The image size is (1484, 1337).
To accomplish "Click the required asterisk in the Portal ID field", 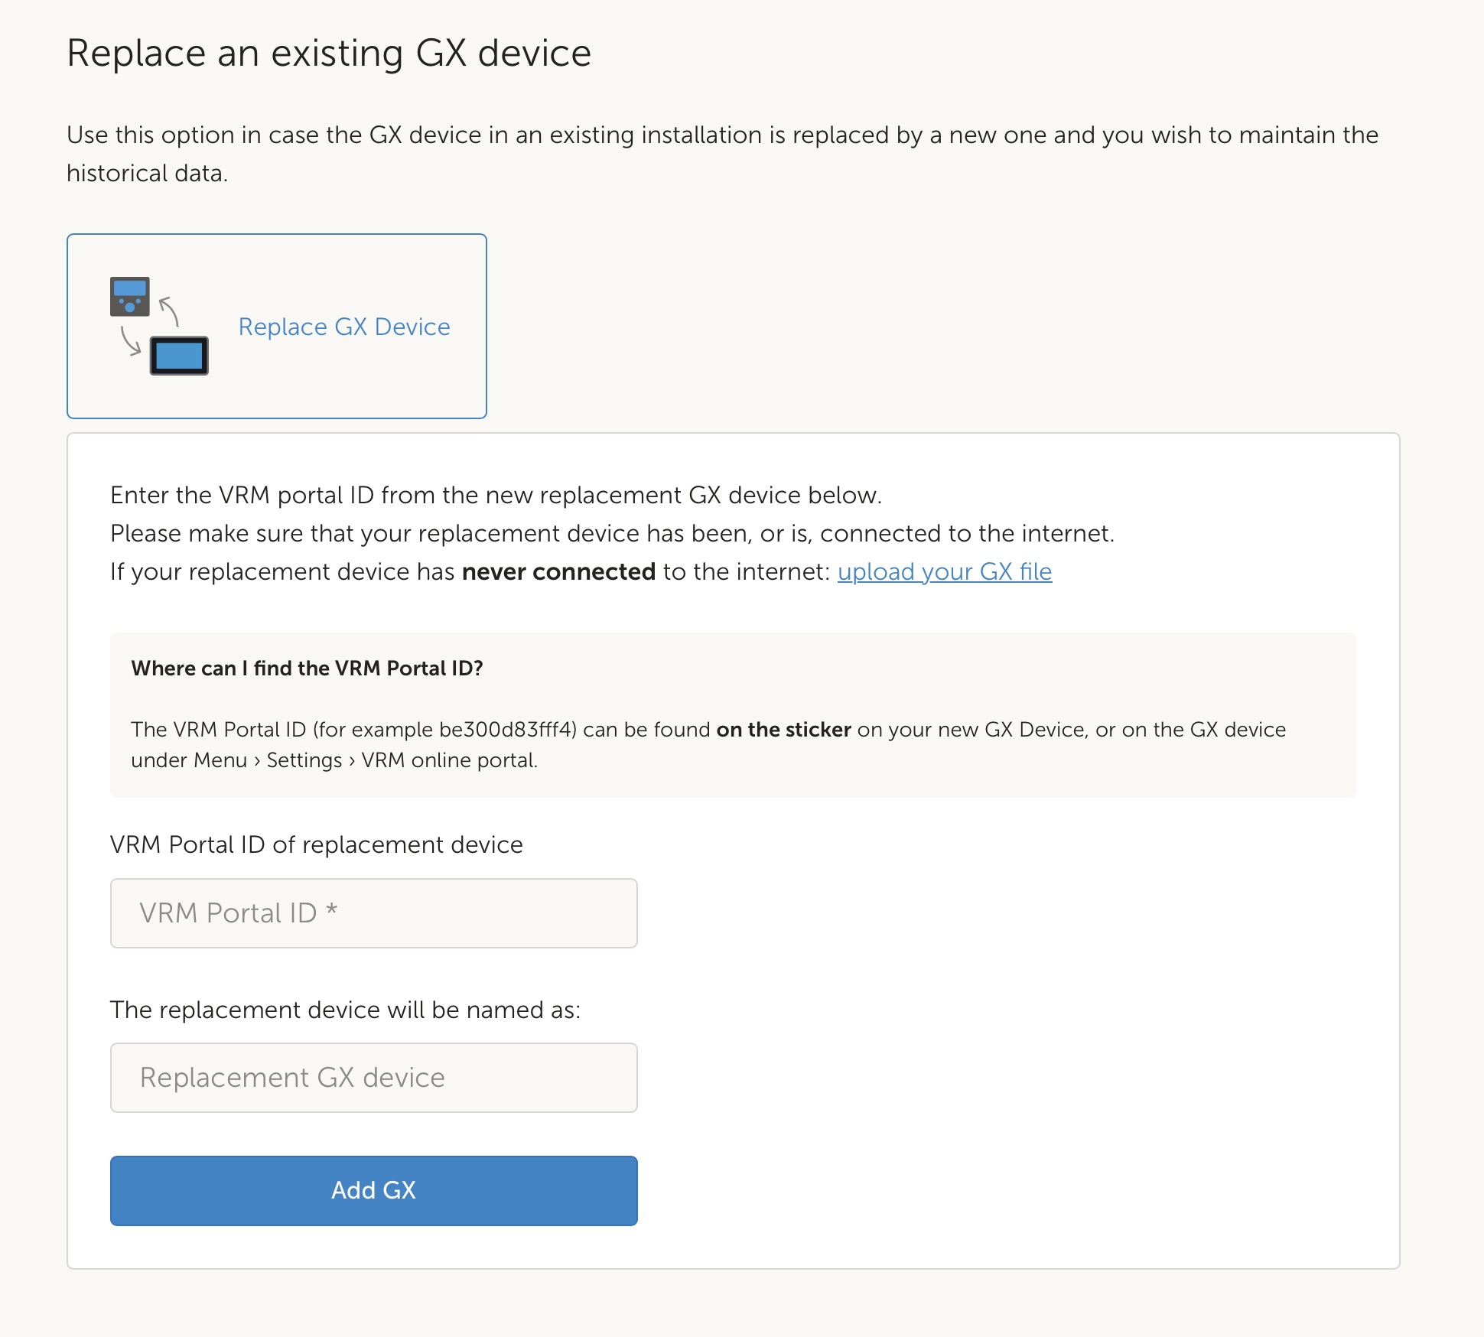I will pos(331,910).
